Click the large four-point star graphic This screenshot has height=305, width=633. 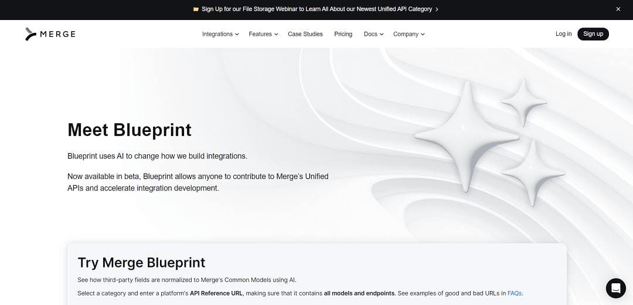(467, 137)
